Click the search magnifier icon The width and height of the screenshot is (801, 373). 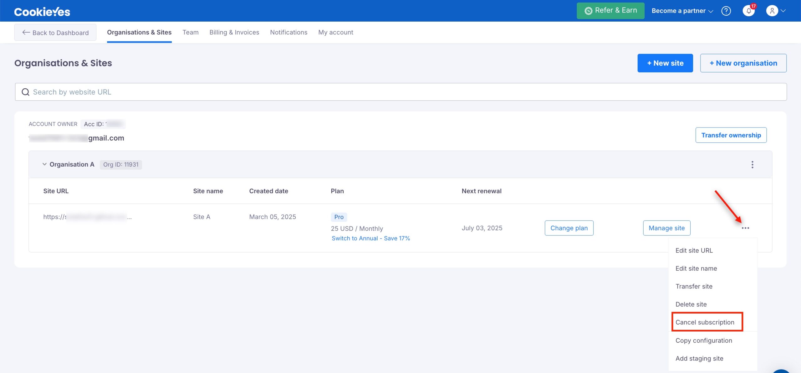[x=25, y=92]
